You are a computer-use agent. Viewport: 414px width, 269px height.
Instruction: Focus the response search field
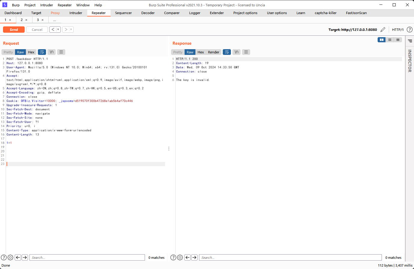click(290, 258)
